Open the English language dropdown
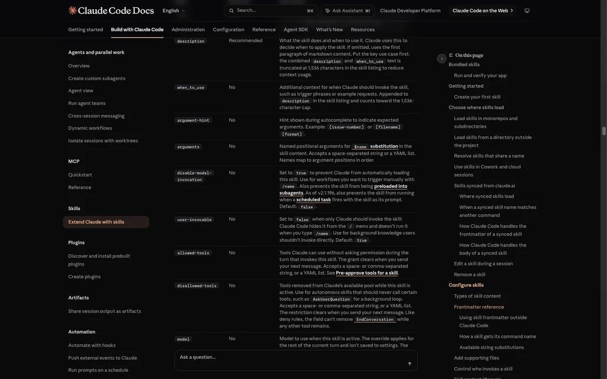Screen dimensions: 607x379 coord(174,11)
